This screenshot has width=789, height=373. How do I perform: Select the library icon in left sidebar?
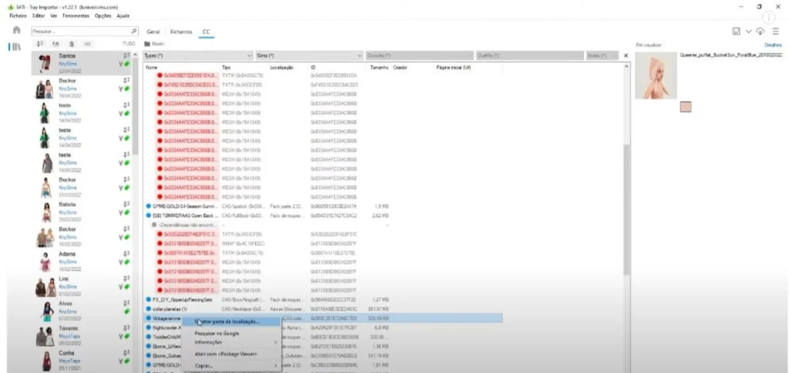[16, 47]
